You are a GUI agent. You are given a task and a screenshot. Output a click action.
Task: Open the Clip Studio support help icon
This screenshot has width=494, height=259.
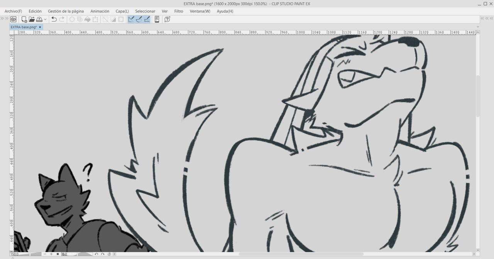[x=167, y=19]
